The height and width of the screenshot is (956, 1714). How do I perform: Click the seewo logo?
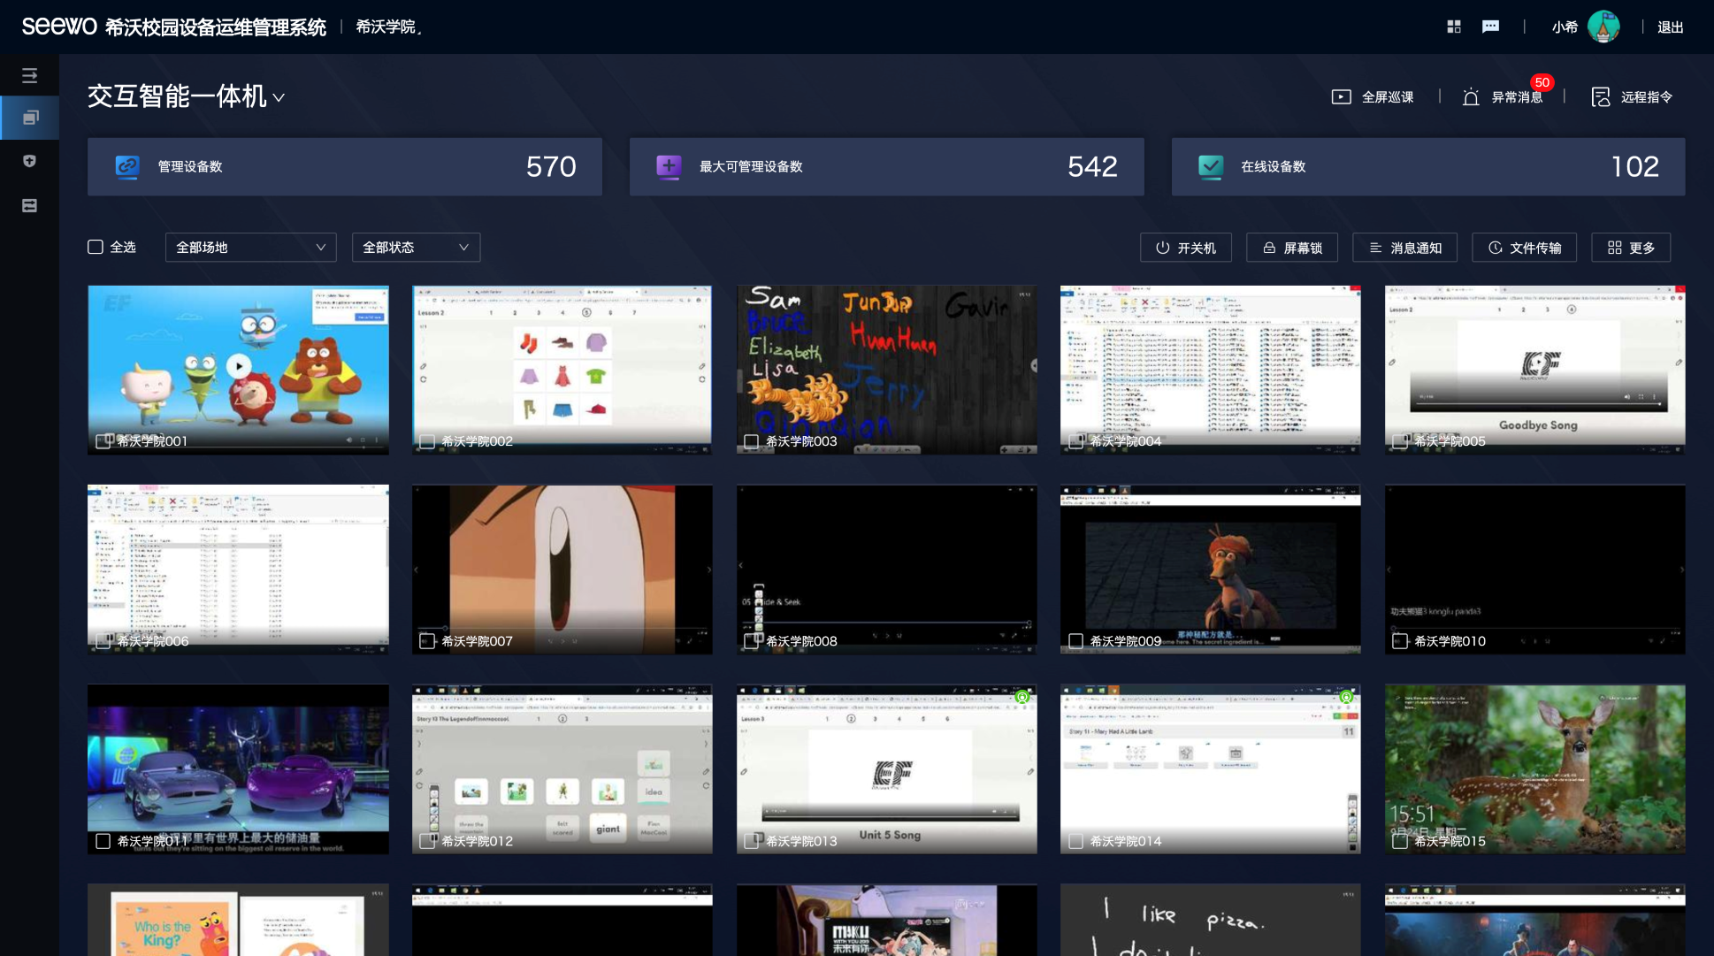(x=59, y=27)
